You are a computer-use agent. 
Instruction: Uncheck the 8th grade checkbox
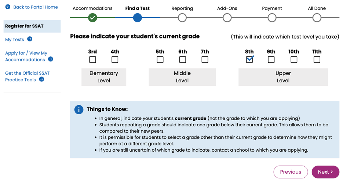tap(249, 59)
